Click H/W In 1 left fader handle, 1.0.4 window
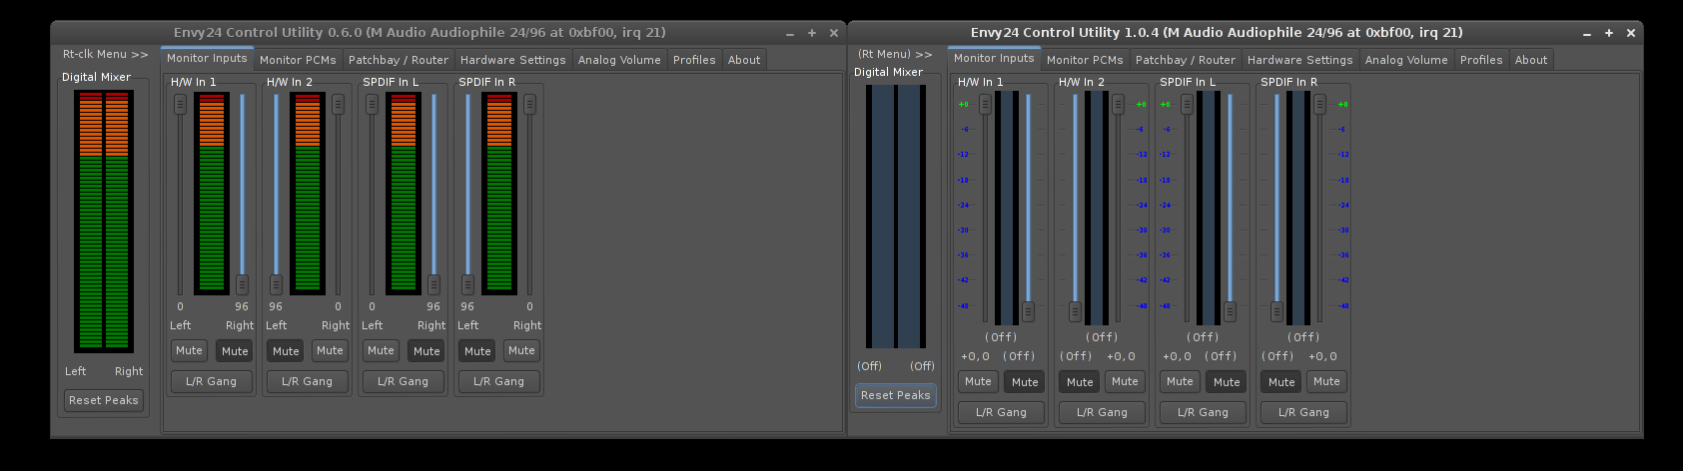Viewport: 1683px width, 471px height. tap(985, 104)
